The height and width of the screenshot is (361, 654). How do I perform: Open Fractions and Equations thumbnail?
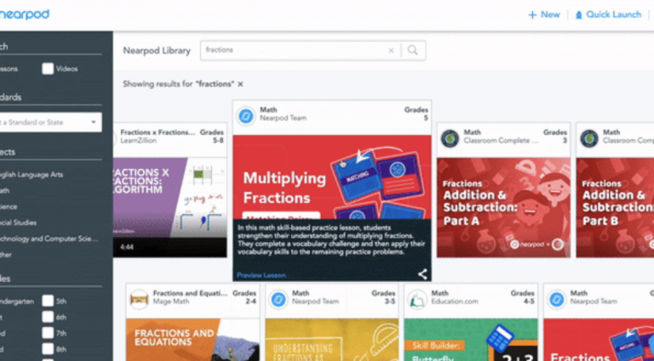pyautogui.click(x=192, y=340)
